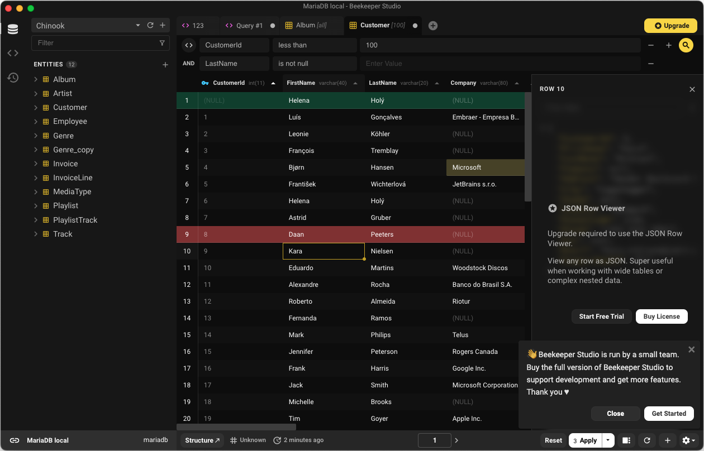Open the filter code view toggle icon
Viewport: 704px width, 451px height.
[x=188, y=45]
